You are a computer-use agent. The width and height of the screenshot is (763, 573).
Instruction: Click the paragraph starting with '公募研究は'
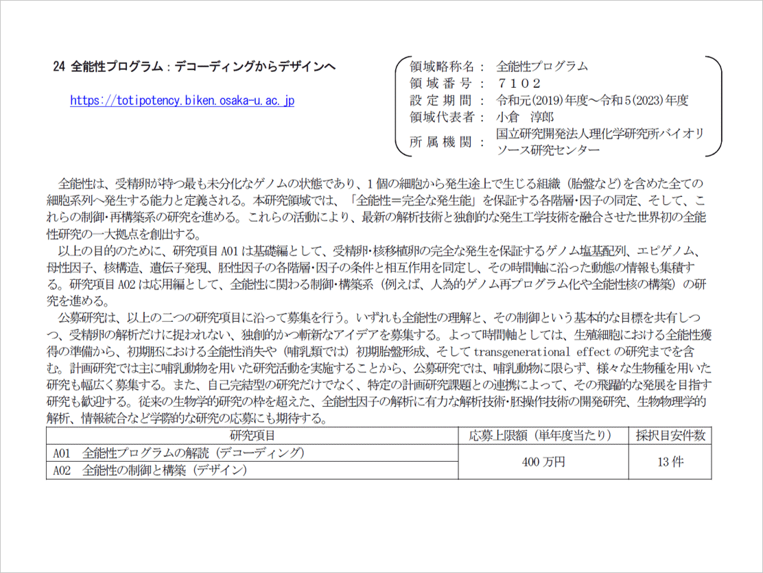pos(377,362)
